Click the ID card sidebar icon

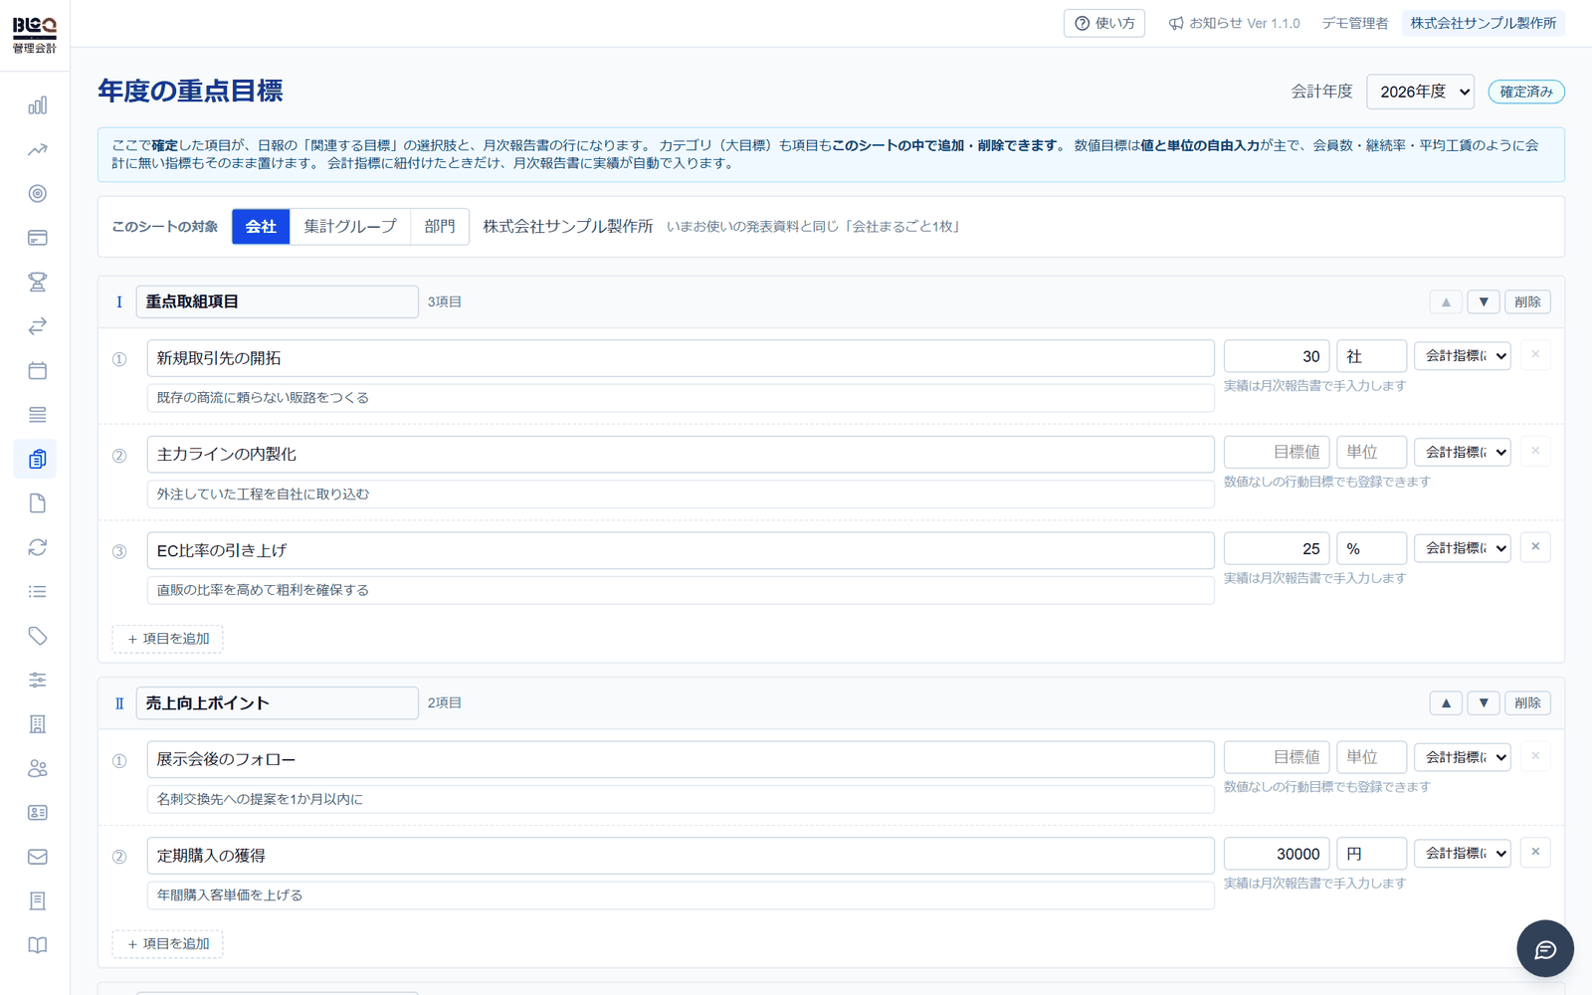pyautogui.click(x=37, y=813)
